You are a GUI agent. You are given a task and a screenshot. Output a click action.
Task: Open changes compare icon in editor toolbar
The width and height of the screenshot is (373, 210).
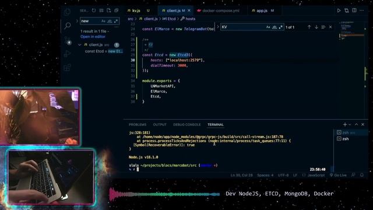point(347,10)
